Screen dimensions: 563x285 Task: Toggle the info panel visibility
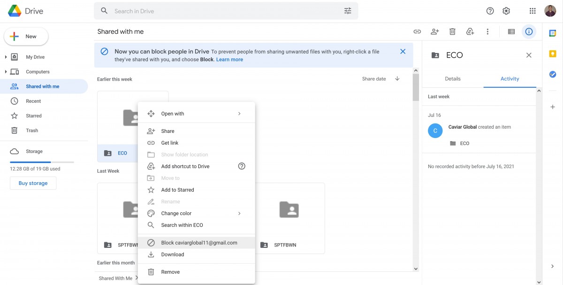529,31
